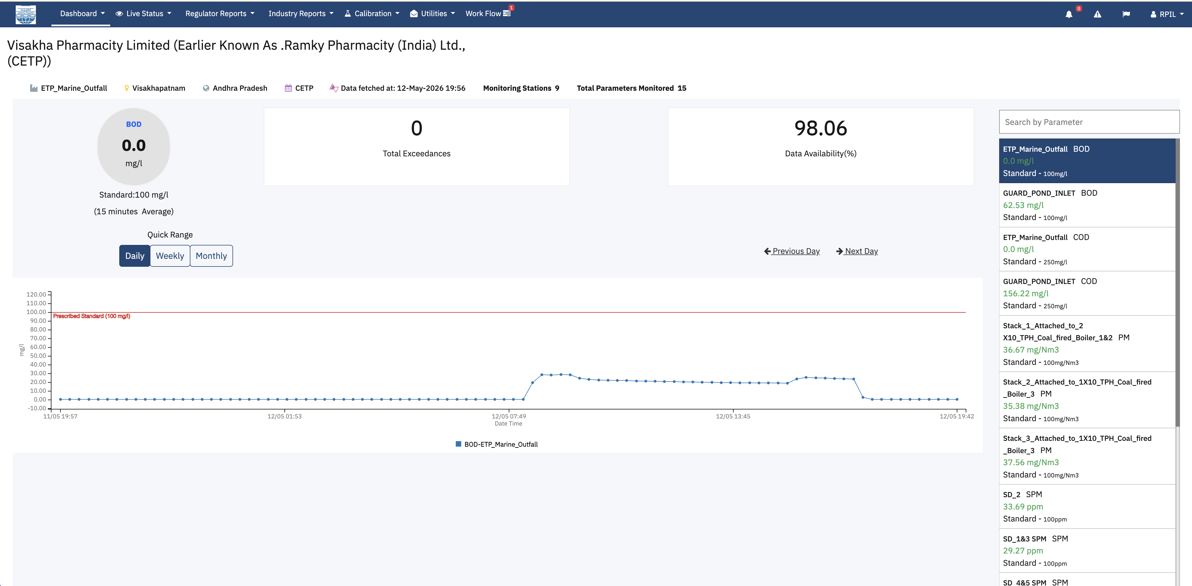The image size is (1192, 586).
Task: Select the Daily quick range
Action: click(x=135, y=256)
